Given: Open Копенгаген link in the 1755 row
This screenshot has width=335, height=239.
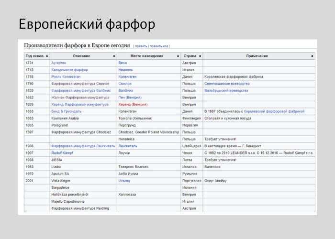Looking at the screenshot, I should 128,76.
